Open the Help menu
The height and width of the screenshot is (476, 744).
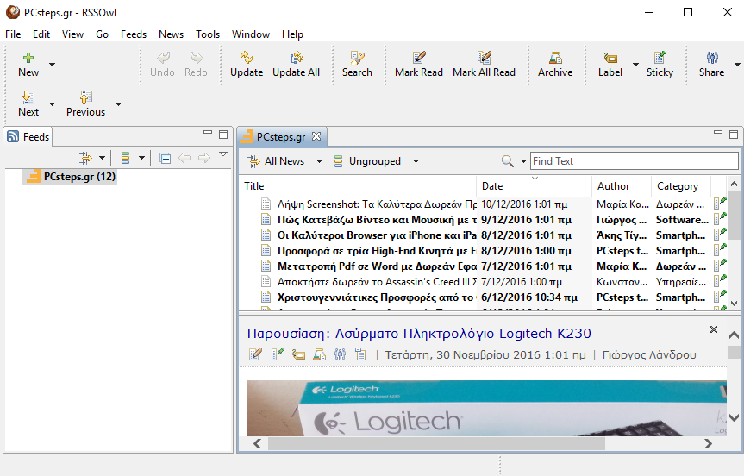tap(292, 34)
